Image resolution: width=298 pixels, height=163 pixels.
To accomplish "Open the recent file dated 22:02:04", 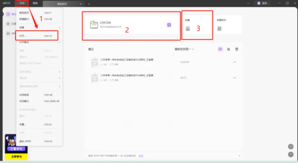I will (164, 62).
